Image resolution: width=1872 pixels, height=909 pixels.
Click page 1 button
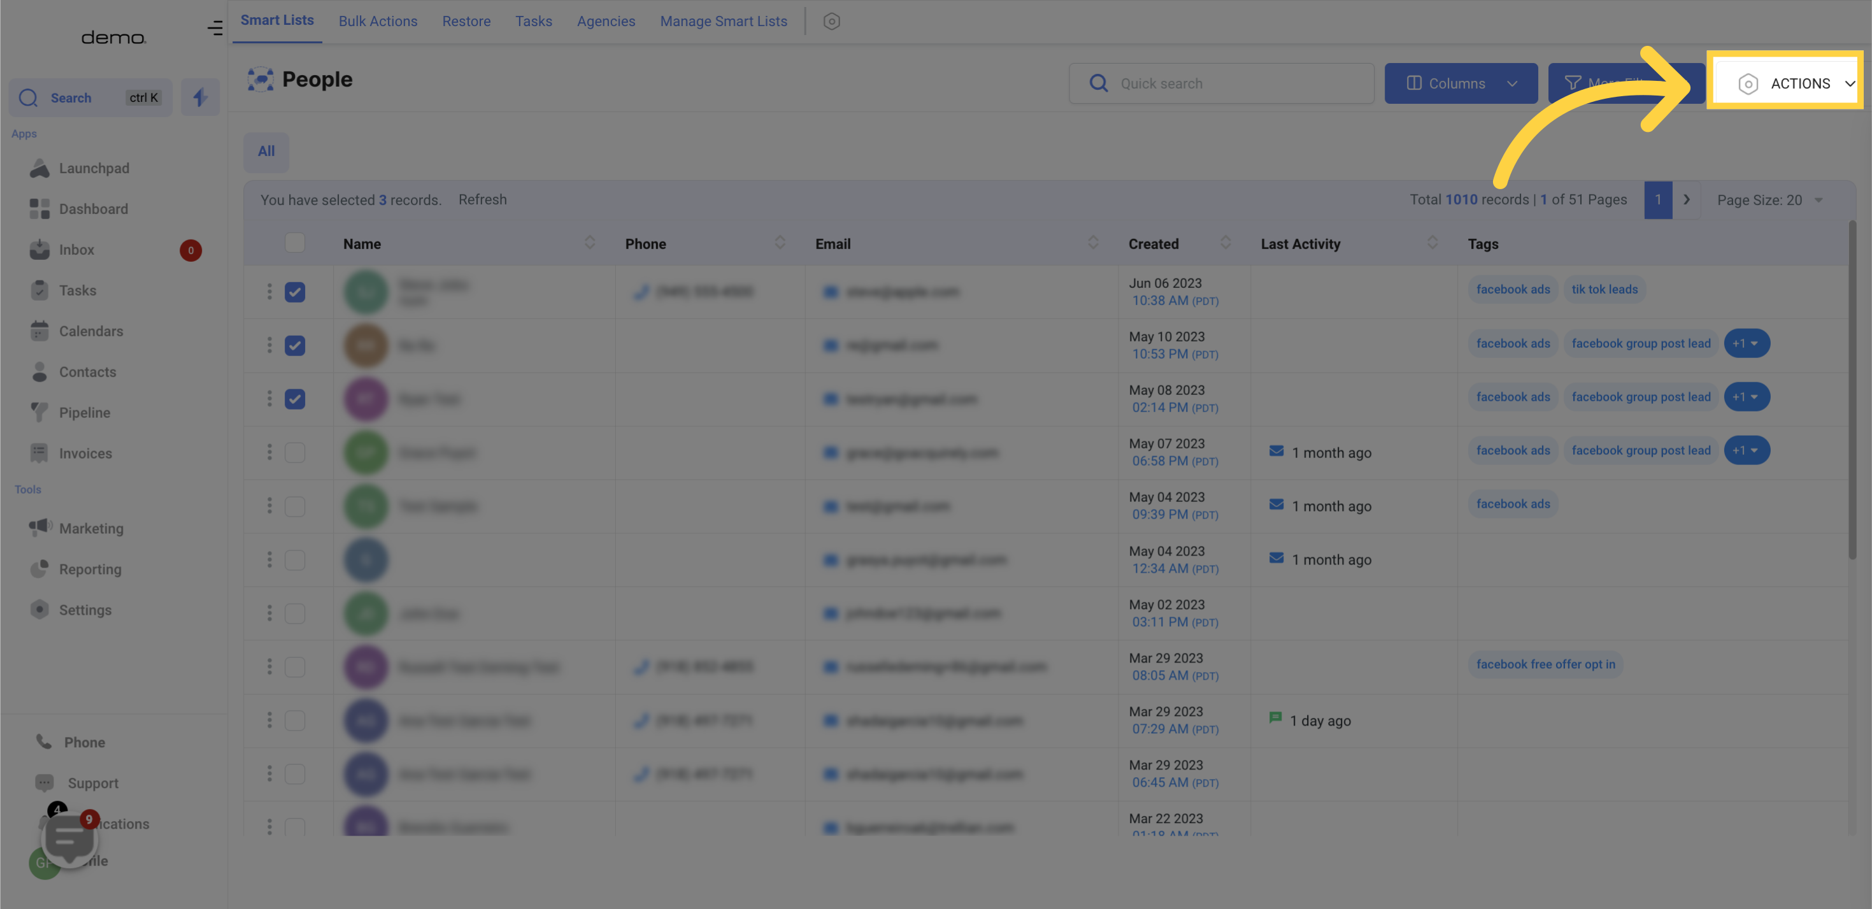1657,199
